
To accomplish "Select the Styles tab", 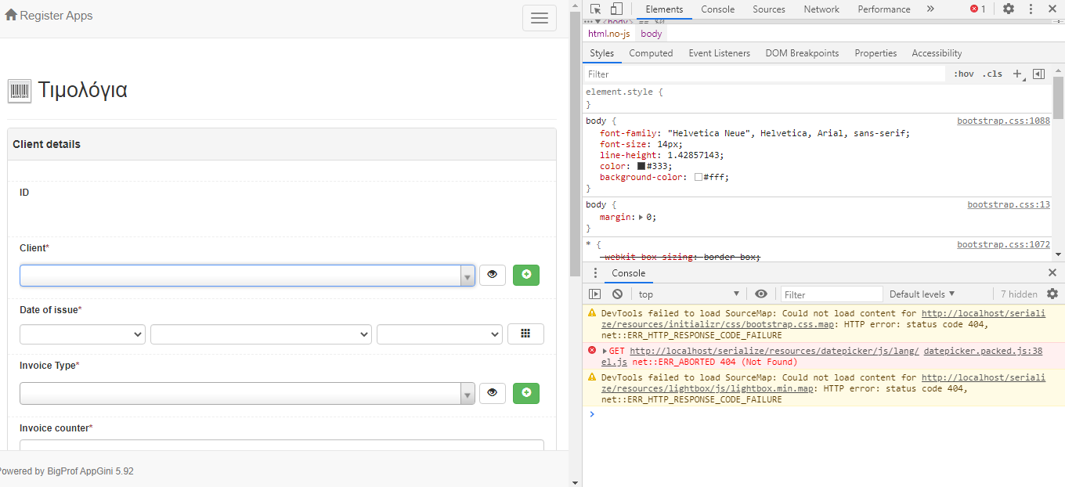I will [601, 53].
